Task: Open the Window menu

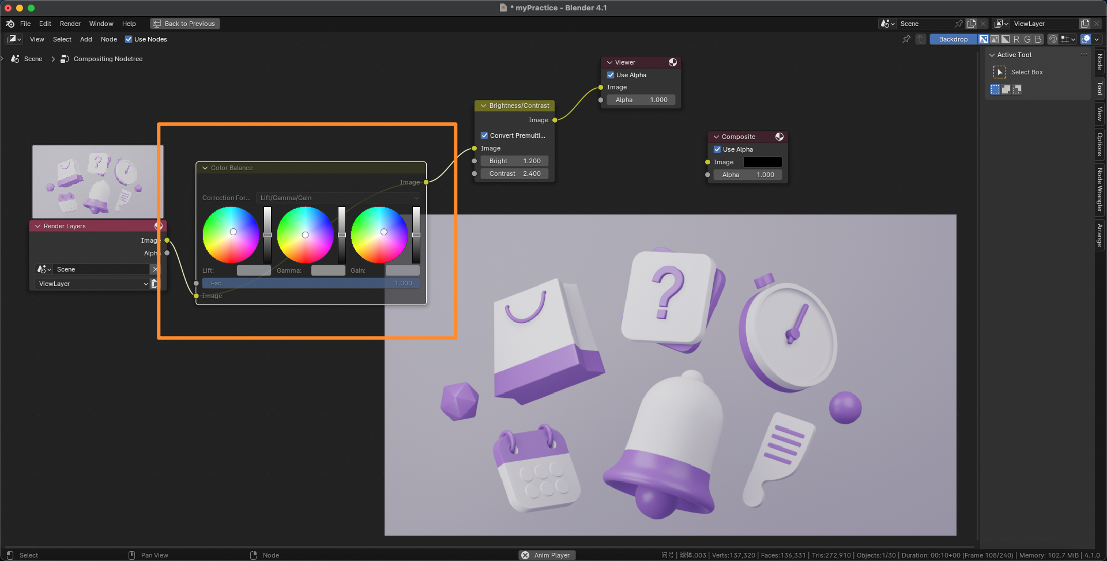Action: tap(101, 24)
